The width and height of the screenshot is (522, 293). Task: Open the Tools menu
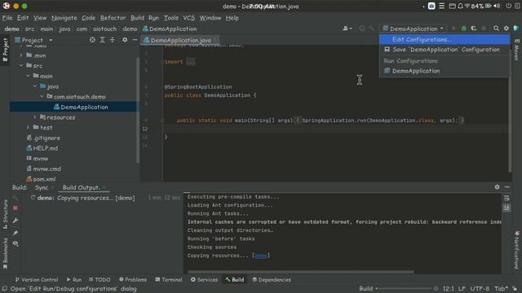170,18
